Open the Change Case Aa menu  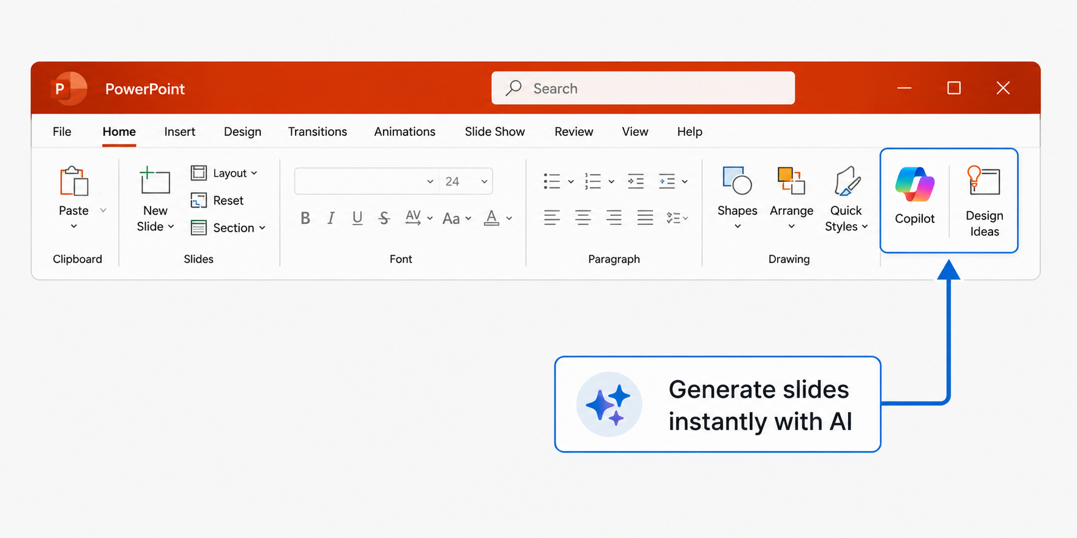pyautogui.click(x=457, y=218)
